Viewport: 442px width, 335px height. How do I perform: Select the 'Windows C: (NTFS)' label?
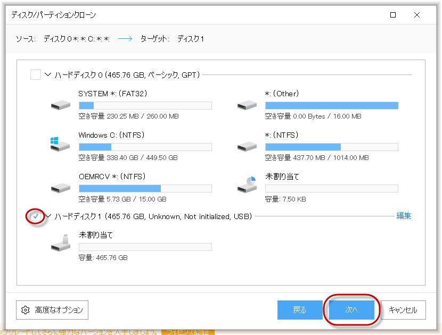pos(112,135)
